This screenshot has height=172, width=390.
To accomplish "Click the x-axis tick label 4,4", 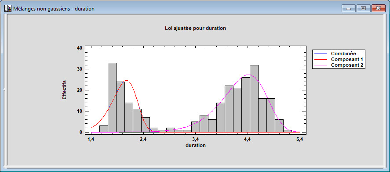I will tap(248, 140).
